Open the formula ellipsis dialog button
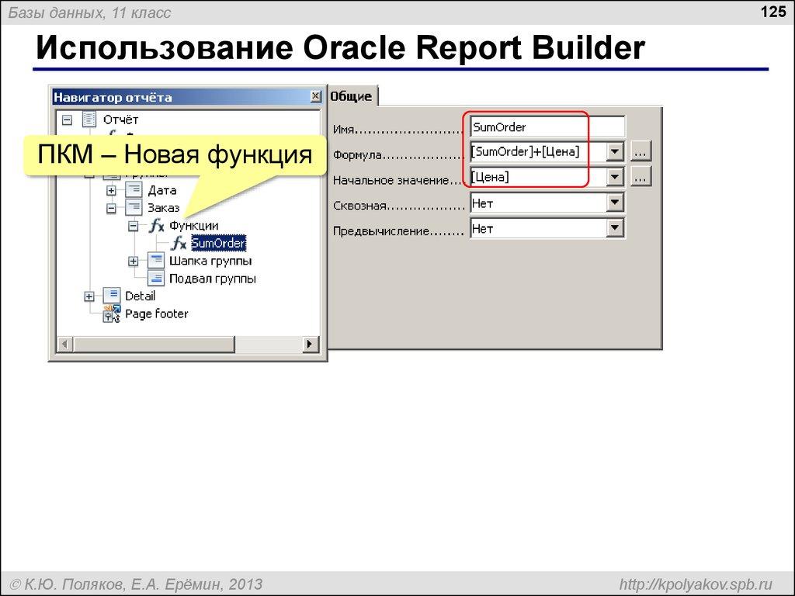The width and height of the screenshot is (795, 596). pyautogui.click(x=640, y=151)
